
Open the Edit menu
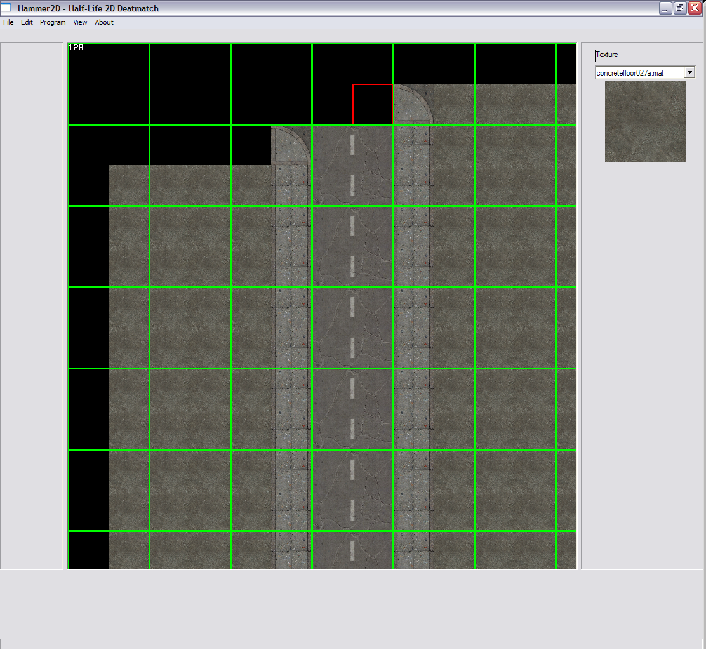point(27,22)
